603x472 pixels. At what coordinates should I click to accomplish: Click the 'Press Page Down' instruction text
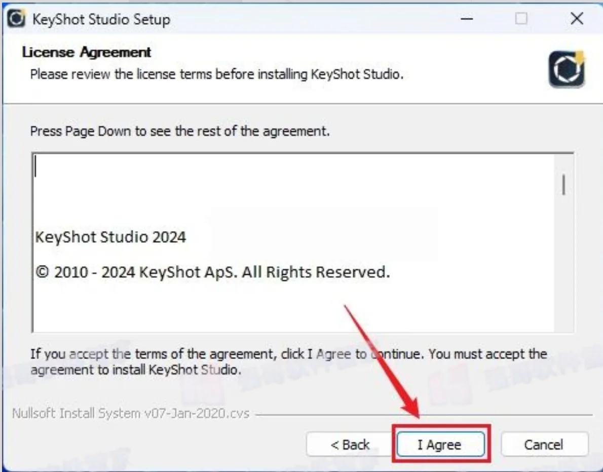click(x=180, y=131)
